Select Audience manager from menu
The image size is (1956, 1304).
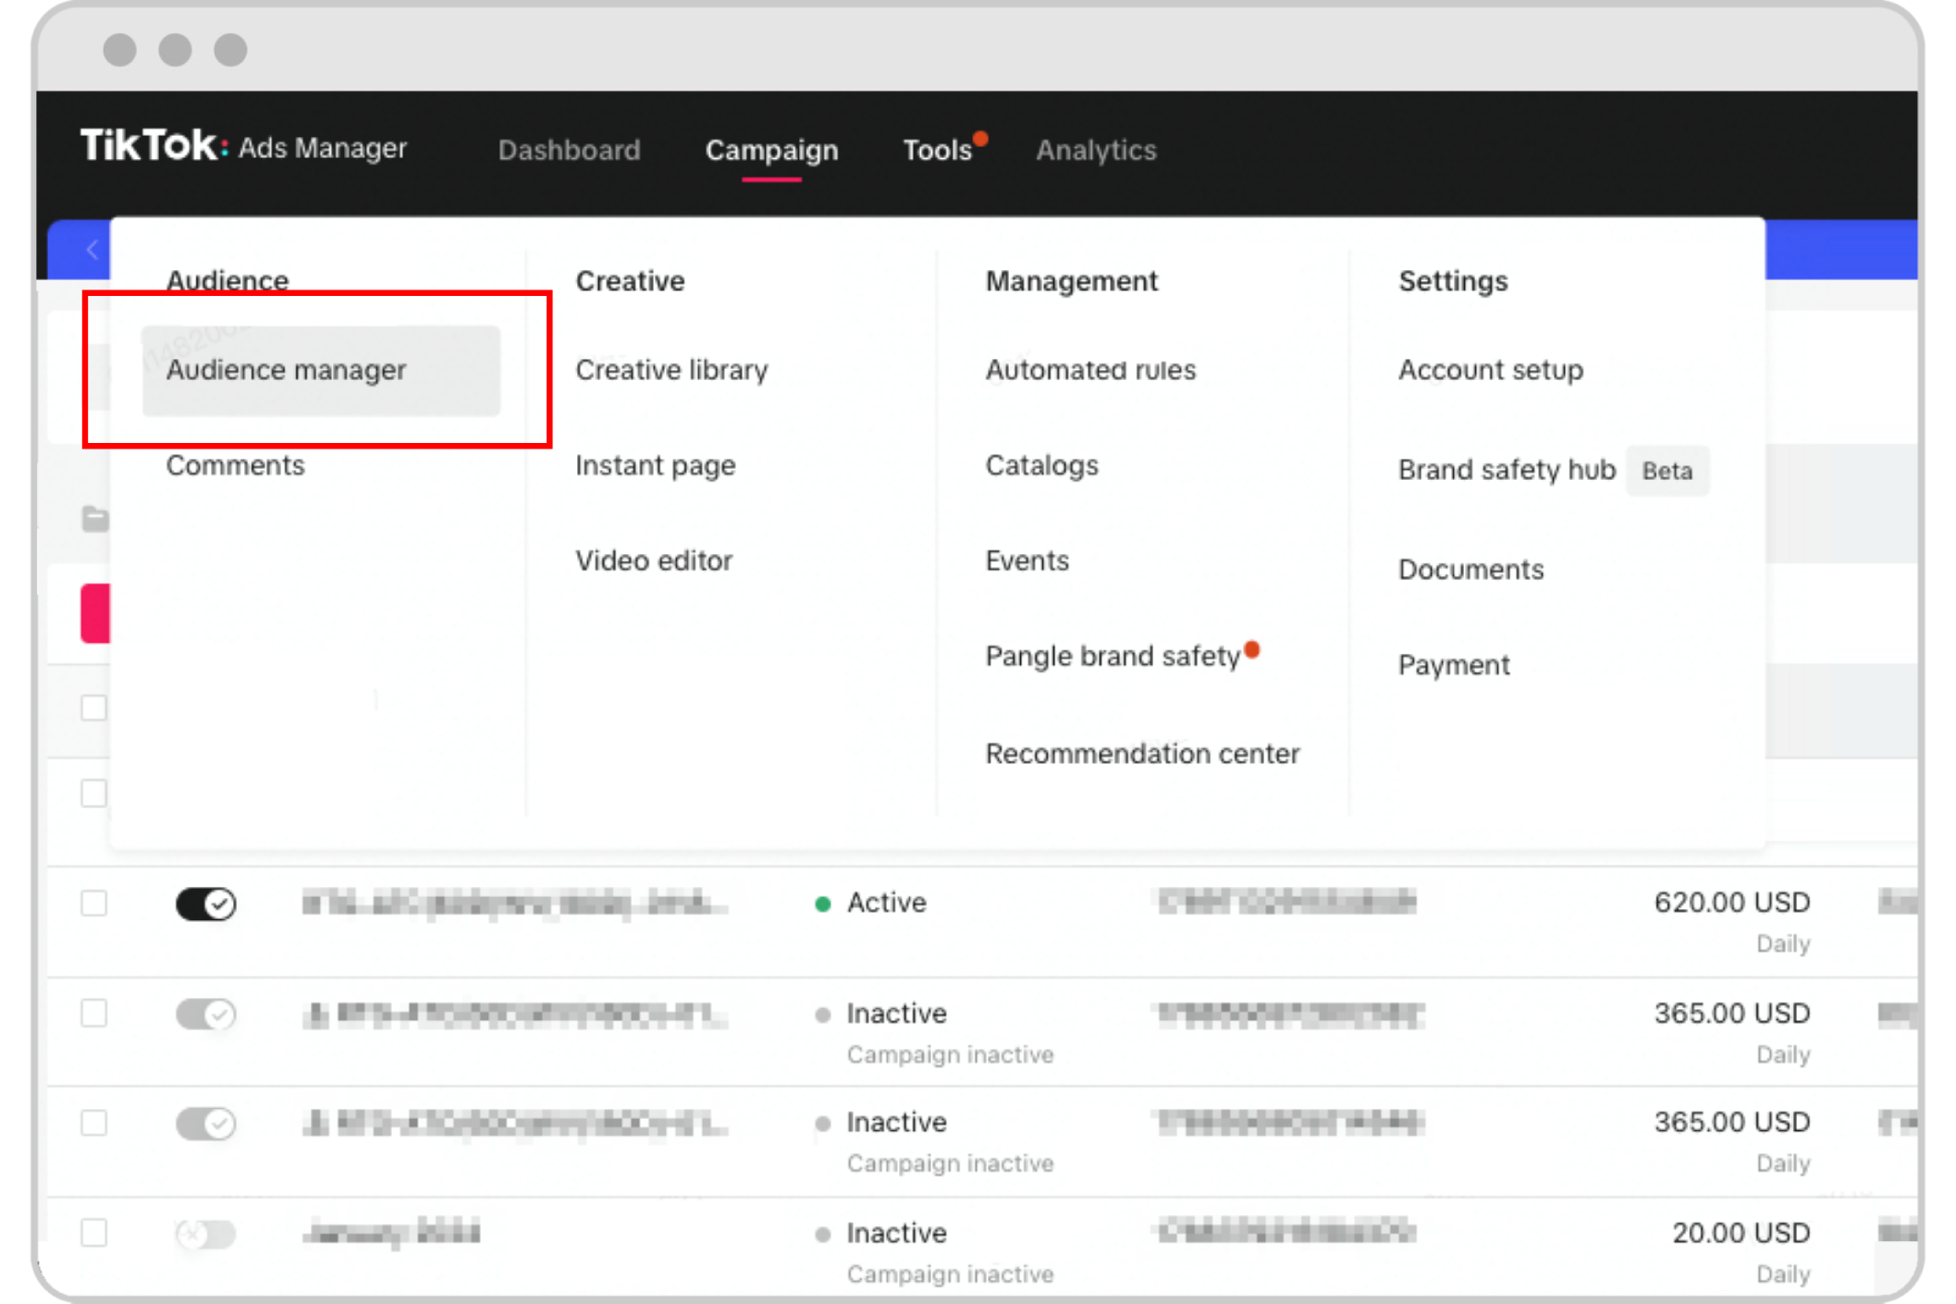[287, 370]
